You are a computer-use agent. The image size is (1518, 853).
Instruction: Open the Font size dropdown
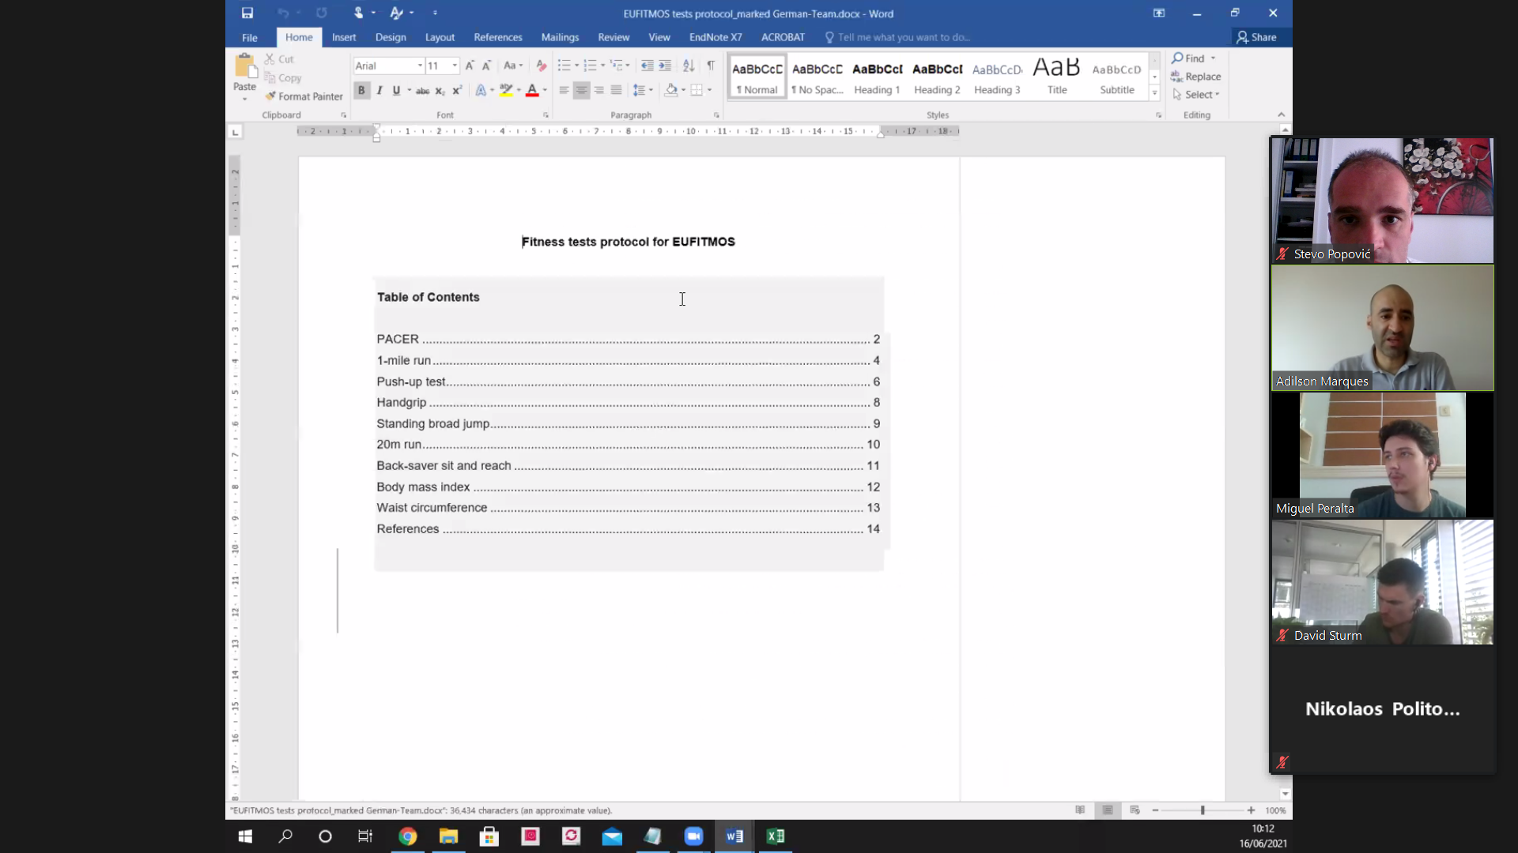pyautogui.click(x=455, y=66)
